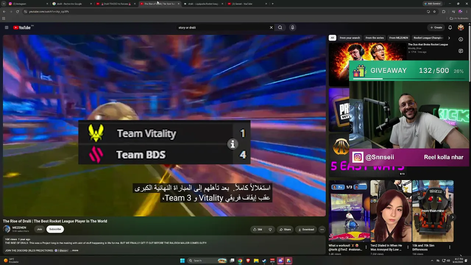
Task: Open the taskbar clock showing 8:17 PM
Action: pyautogui.click(x=458, y=261)
